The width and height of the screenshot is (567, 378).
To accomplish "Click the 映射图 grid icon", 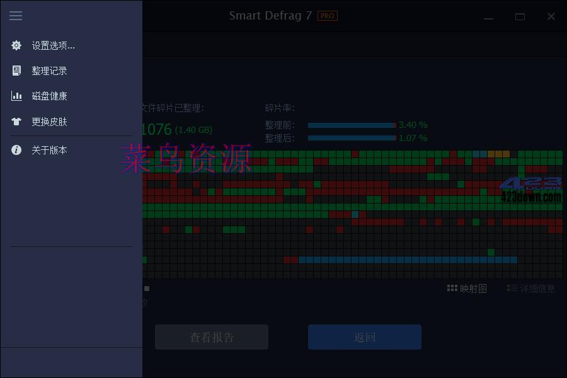I will 452,288.
